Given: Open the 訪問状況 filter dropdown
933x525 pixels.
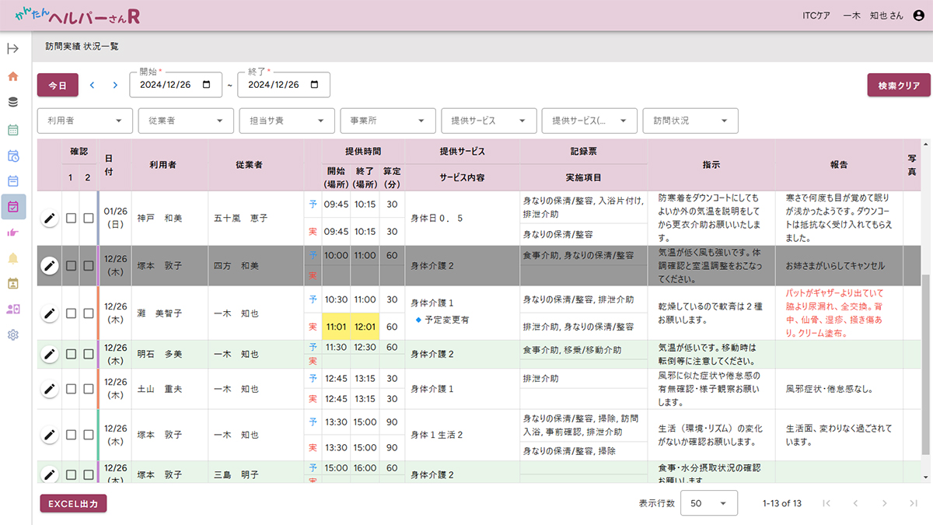Looking at the screenshot, I should pos(690,121).
